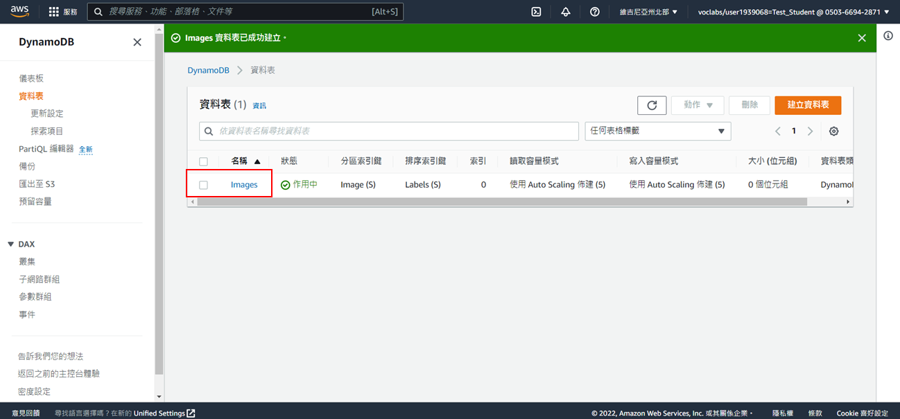Open 探索項目 in the sidebar
Screen dimensions: 900x419
(x=47, y=132)
